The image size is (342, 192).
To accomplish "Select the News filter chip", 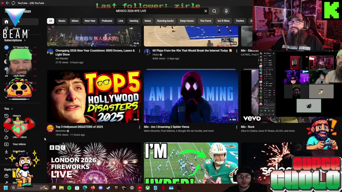I will [148, 21].
